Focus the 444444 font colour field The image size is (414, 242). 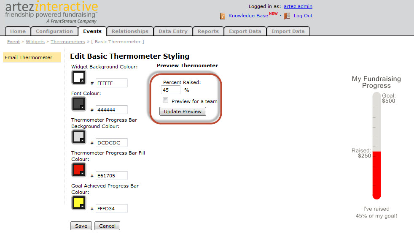click(x=112, y=109)
